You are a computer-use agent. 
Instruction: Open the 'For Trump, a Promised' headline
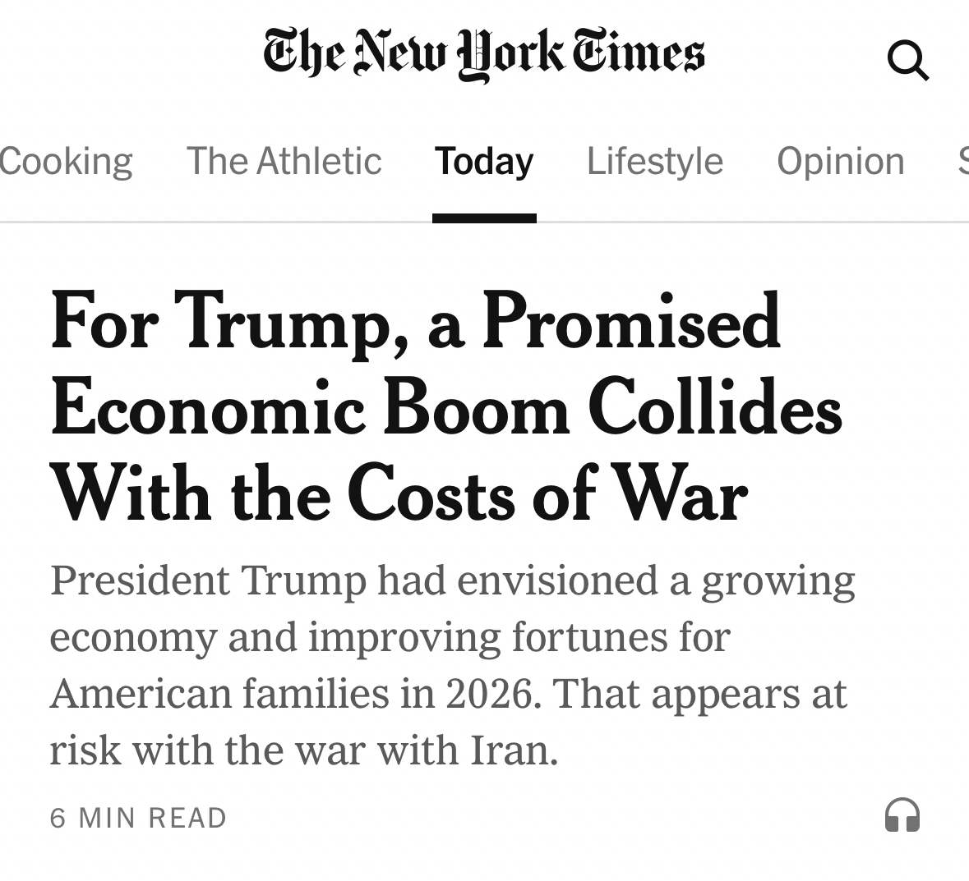pos(415,322)
